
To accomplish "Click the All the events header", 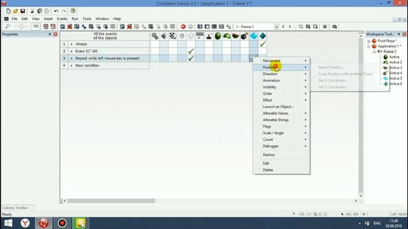I will tap(105, 34).
